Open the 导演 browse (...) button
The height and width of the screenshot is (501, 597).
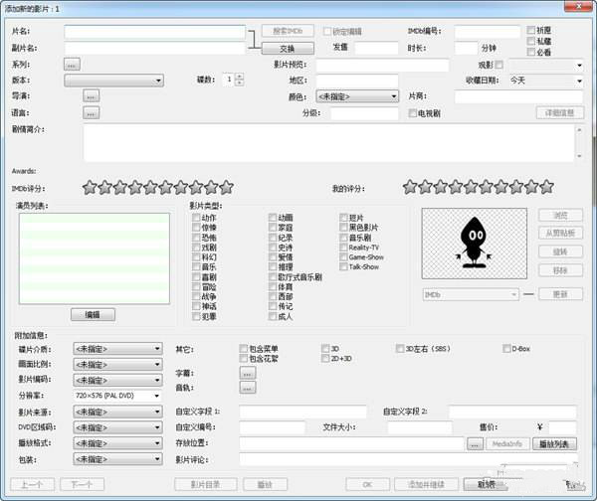coord(91,95)
